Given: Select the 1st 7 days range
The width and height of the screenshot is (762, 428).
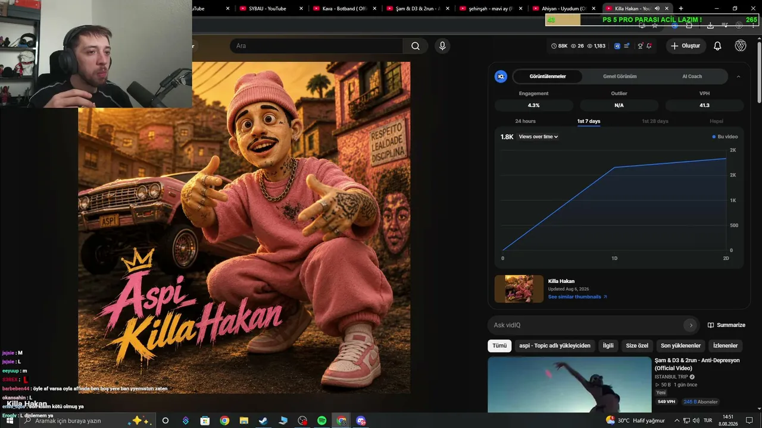Looking at the screenshot, I should point(589,121).
